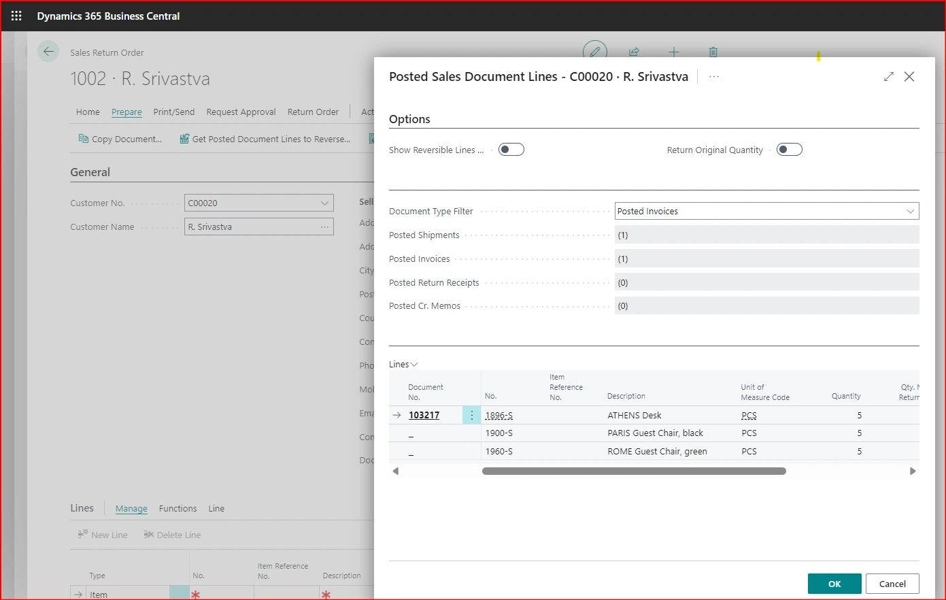Select the Edit pencil icon
Viewport: 946px width, 600px height.
(x=594, y=51)
